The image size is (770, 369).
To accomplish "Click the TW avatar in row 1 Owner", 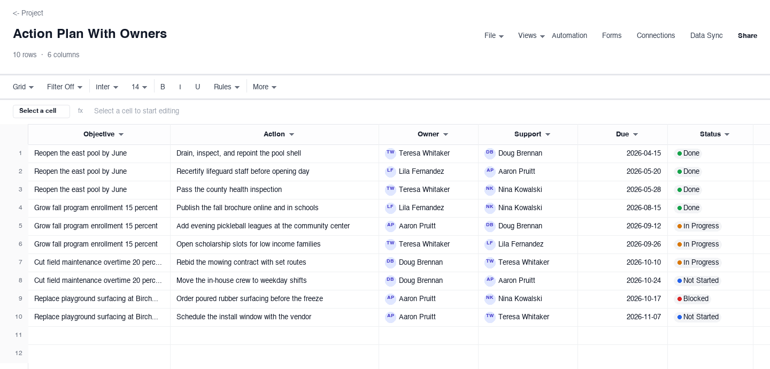I will (390, 153).
